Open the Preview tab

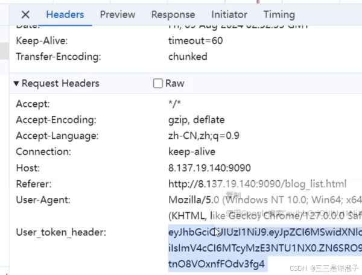click(118, 14)
